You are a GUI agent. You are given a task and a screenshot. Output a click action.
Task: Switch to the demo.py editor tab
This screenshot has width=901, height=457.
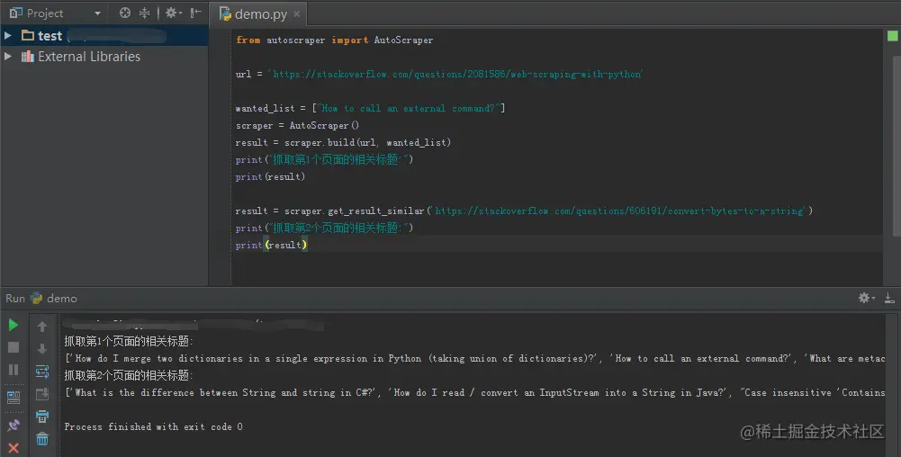point(260,13)
